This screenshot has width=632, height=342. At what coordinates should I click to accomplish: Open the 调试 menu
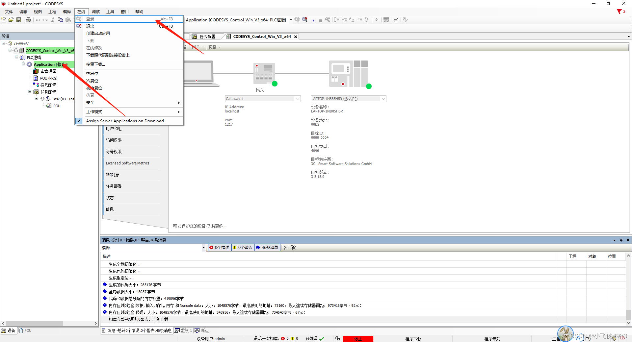click(96, 12)
